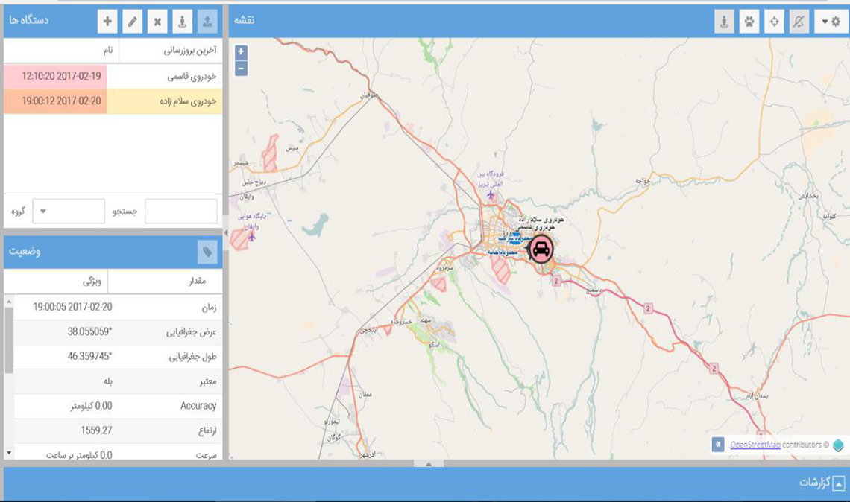This screenshot has width=850, height=502.
Task: Click the teal layers icon beside the map attribution
Action: click(x=838, y=445)
